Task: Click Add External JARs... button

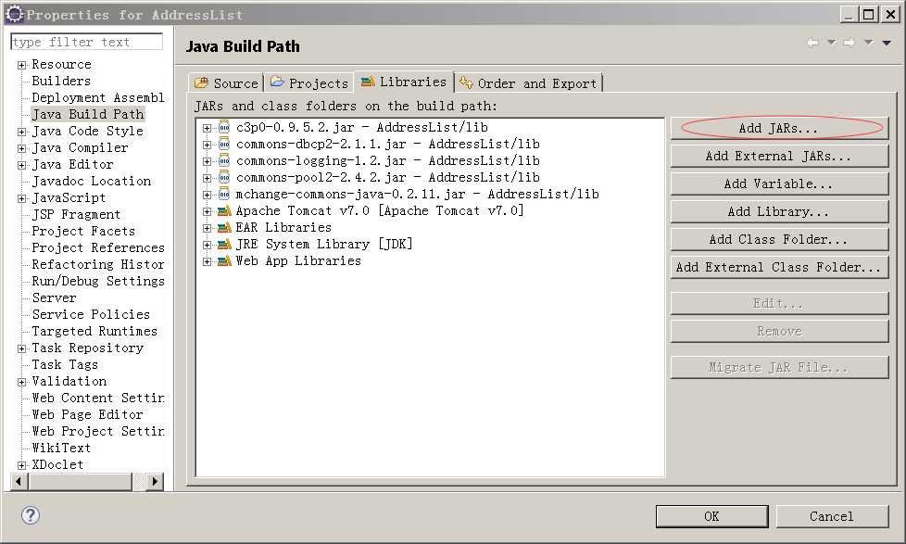Action: 779,156
